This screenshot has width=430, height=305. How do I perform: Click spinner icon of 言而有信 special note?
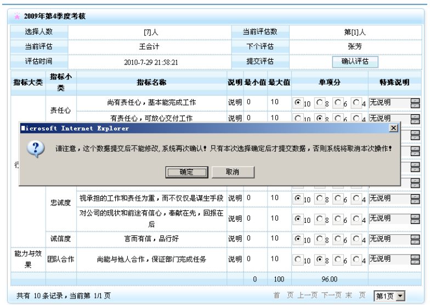click(x=415, y=240)
